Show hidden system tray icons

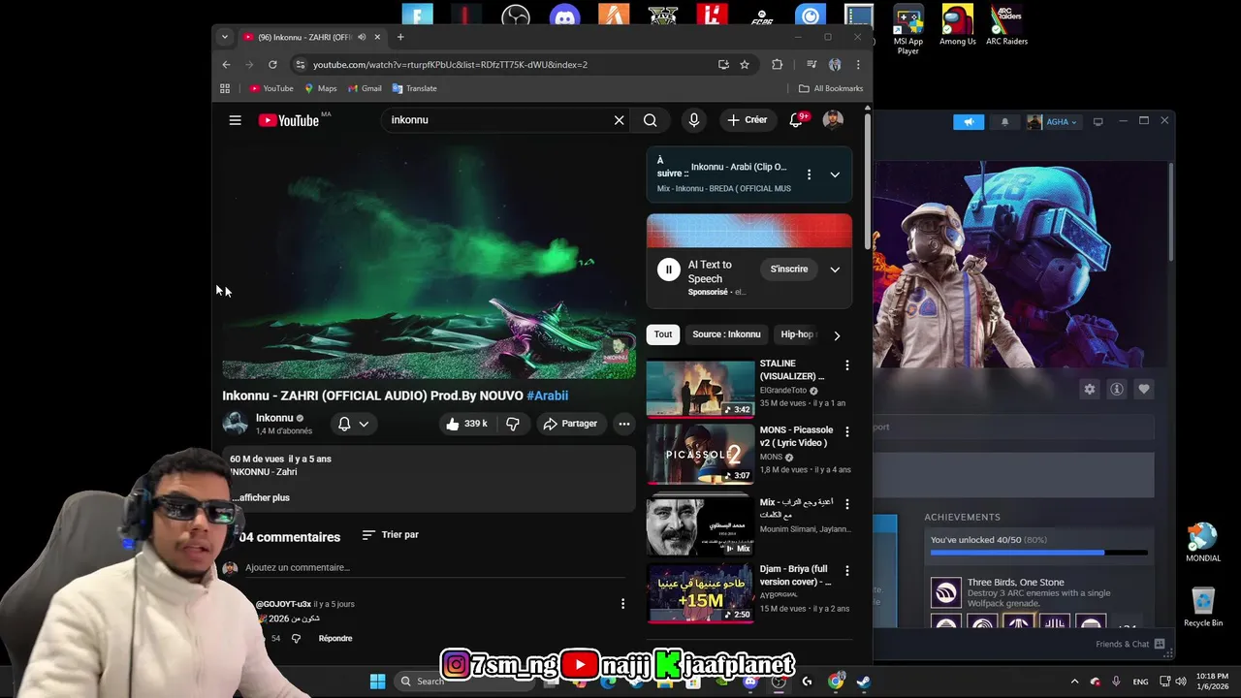(x=1074, y=682)
